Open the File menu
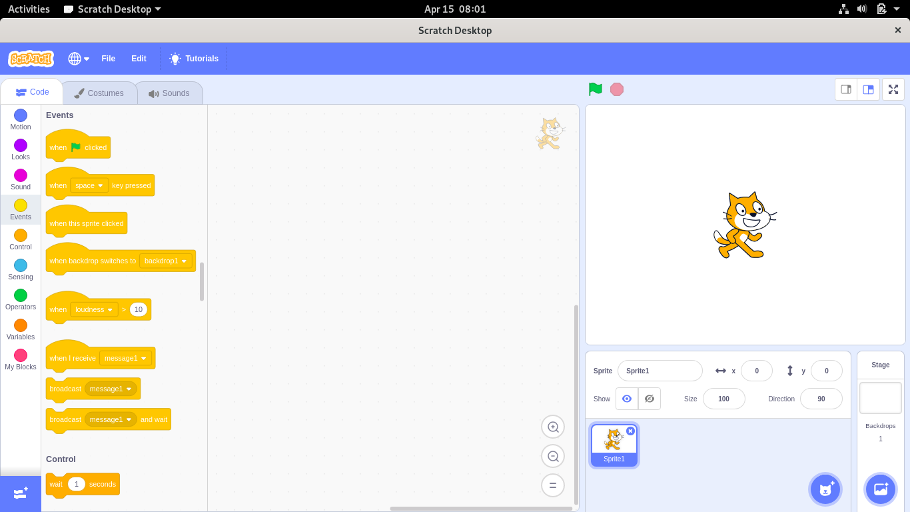 tap(108, 59)
